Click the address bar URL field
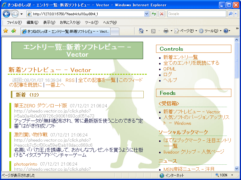The height and width of the screenshot is (180, 241). tap(86, 14)
